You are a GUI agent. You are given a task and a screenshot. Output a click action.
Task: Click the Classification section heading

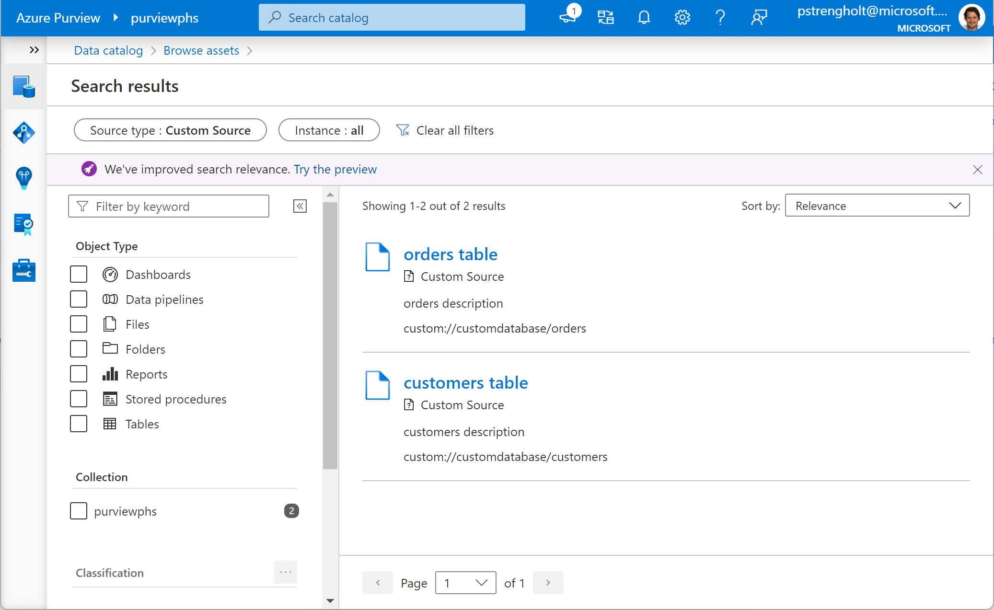(110, 573)
